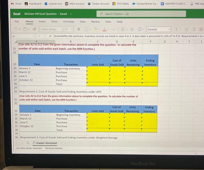Open the Gmail bookmark
Screen dimensions: 204x170
tap(16, 4)
